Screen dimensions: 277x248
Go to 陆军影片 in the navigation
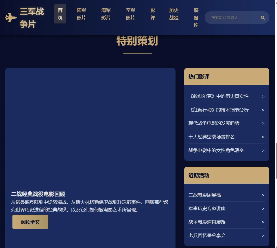[x=81, y=14]
